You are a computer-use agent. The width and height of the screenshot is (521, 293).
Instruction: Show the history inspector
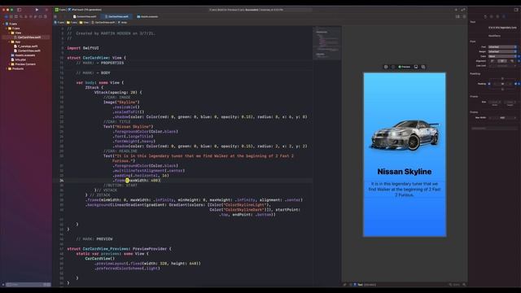point(492,16)
